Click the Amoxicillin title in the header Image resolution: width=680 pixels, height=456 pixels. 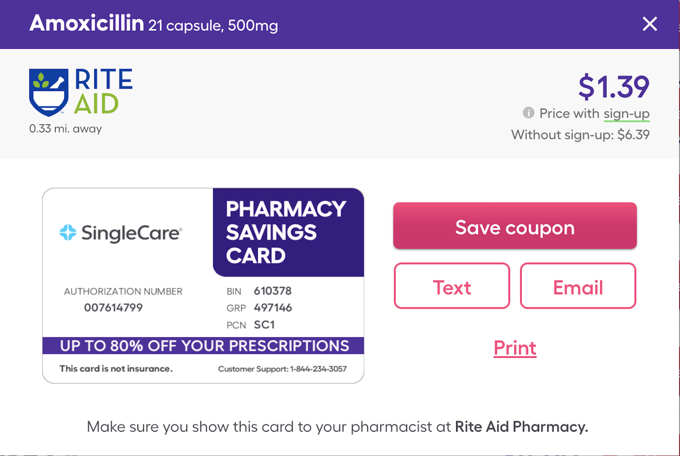86,24
